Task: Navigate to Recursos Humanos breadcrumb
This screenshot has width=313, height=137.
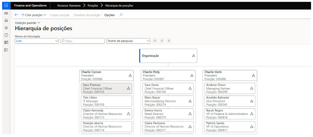Action: (69, 5)
